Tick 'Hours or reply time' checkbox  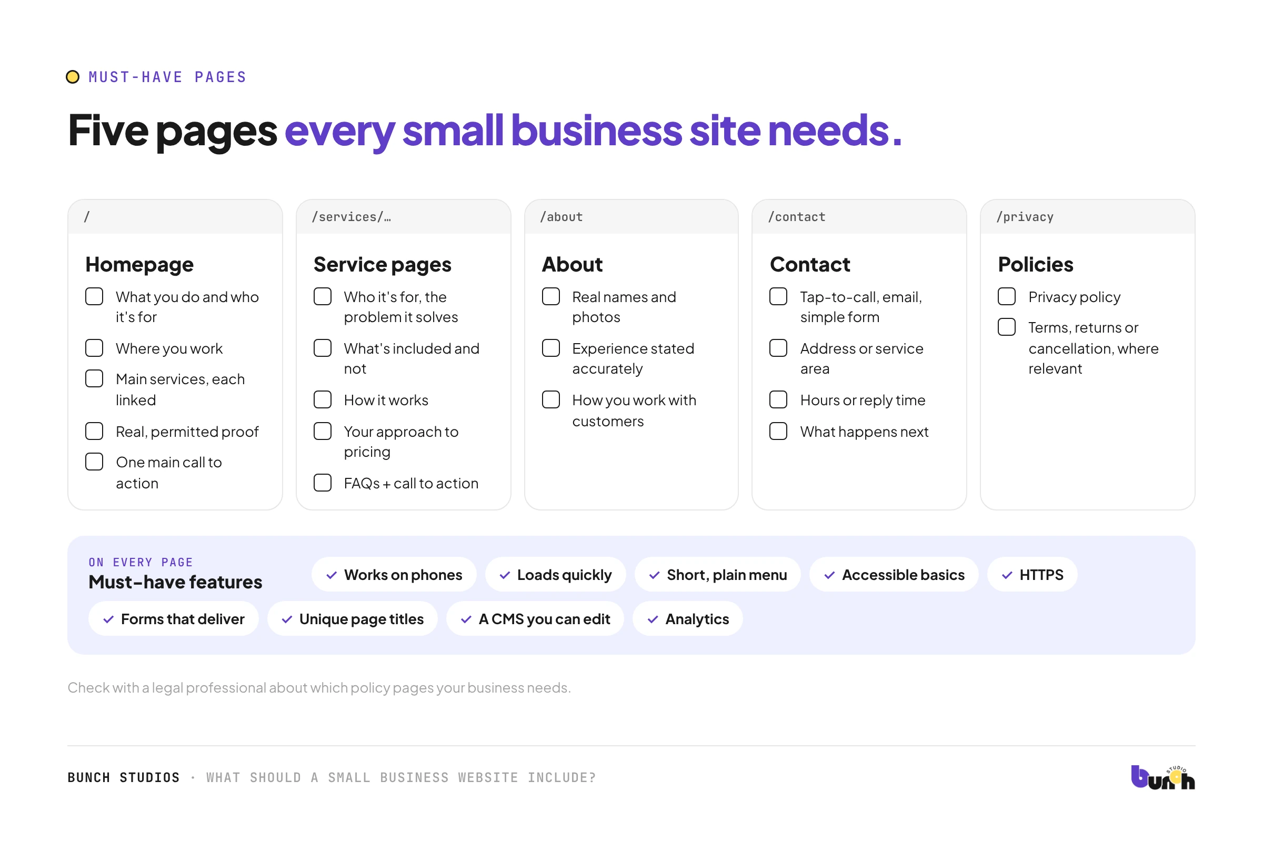click(778, 399)
